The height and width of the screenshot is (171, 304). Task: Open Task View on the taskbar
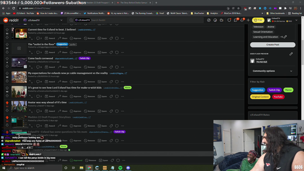74,168
